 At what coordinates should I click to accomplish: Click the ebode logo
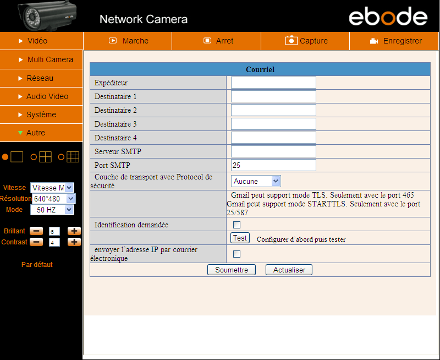[388, 17]
